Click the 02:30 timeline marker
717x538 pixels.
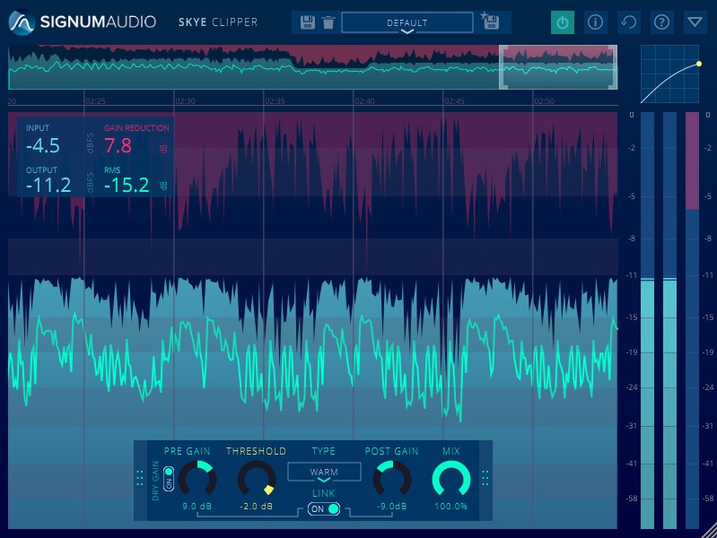pyautogui.click(x=185, y=101)
